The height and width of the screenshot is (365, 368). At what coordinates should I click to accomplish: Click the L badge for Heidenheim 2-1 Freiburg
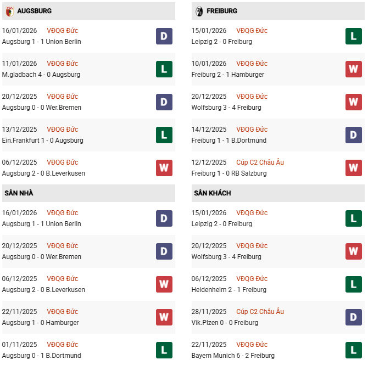click(353, 284)
